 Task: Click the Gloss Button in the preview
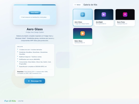click(x=35, y=13)
